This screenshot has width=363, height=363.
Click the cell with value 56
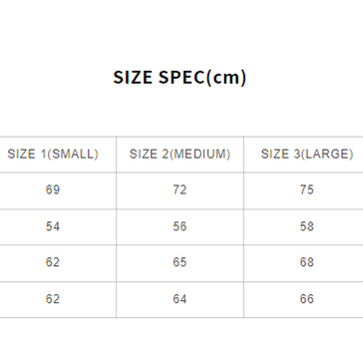coord(180,227)
